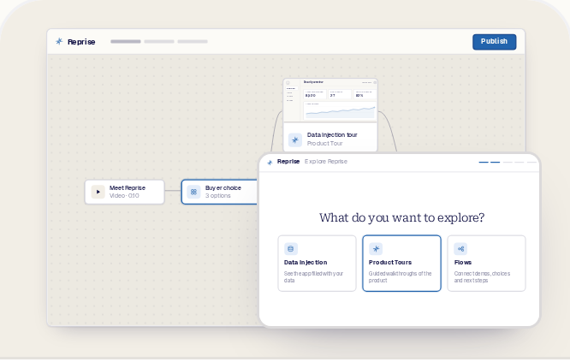Select the first header tab placeholder bar

126,41
